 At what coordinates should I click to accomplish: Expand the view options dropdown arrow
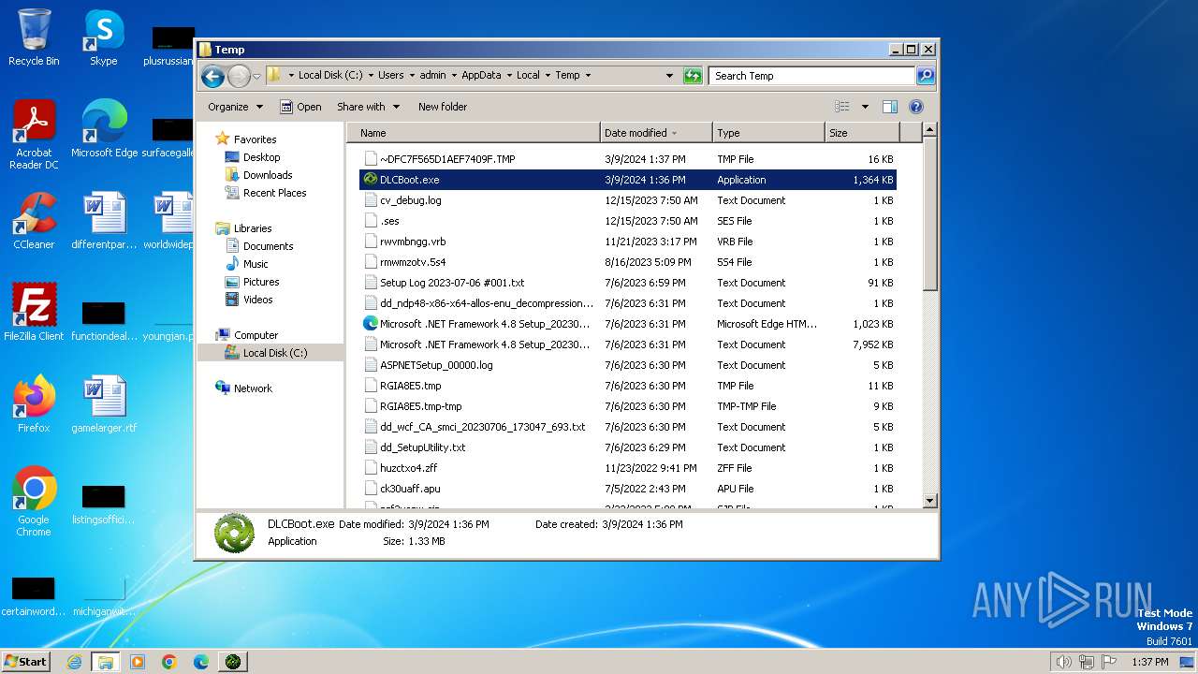[x=865, y=107]
